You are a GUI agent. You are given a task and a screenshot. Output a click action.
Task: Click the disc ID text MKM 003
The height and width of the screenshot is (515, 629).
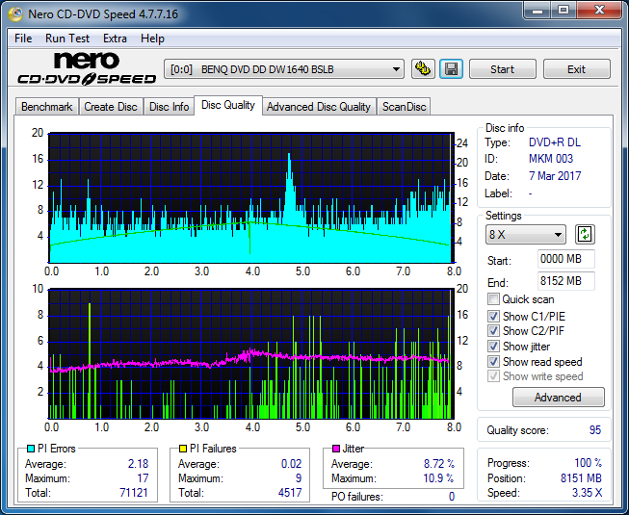[x=551, y=159]
